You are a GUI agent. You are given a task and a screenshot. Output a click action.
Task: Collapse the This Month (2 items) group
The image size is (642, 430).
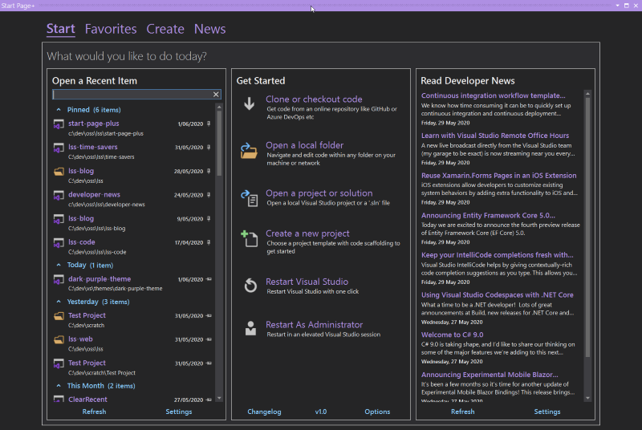coord(59,386)
